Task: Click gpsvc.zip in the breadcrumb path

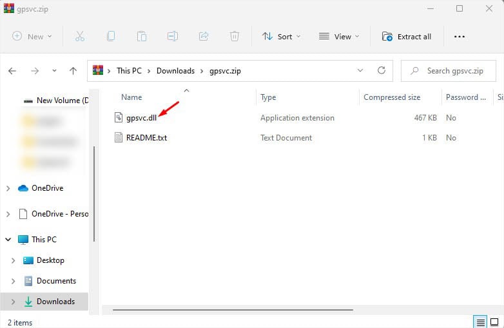Action: [x=225, y=71]
